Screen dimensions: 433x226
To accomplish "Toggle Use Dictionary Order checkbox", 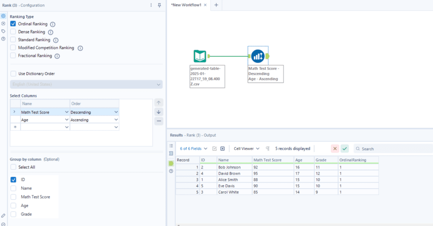I will pos(13,74).
